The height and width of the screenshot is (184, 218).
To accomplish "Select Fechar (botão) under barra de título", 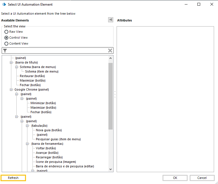I will 30,85.
